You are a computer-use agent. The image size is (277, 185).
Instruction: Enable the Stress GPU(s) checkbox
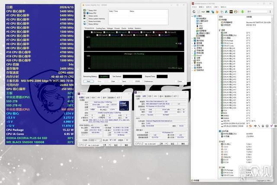(x=87, y=24)
